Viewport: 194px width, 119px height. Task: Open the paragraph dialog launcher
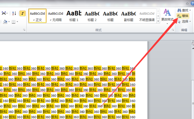[x=24, y=30]
